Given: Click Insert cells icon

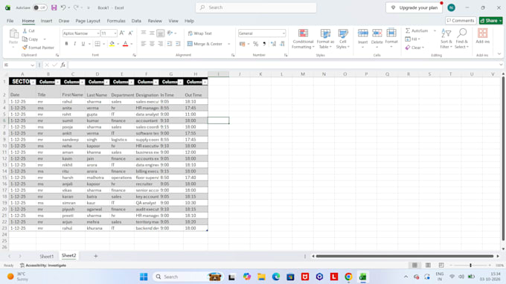Looking at the screenshot, I should pos(362,33).
